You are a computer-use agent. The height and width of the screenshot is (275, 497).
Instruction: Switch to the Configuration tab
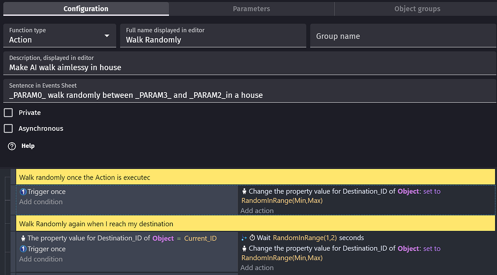(86, 9)
